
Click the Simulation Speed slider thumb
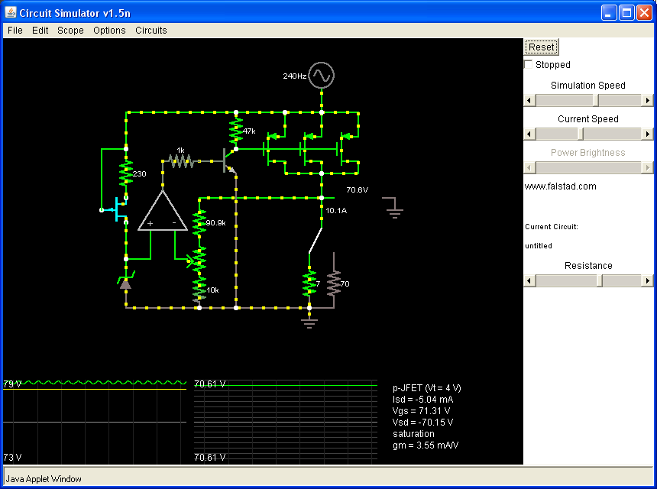tap(596, 100)
